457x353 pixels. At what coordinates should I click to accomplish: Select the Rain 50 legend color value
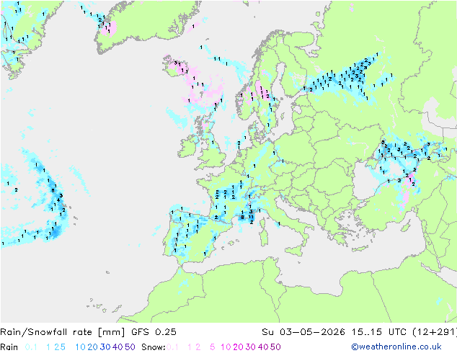(x=130, y=347)
